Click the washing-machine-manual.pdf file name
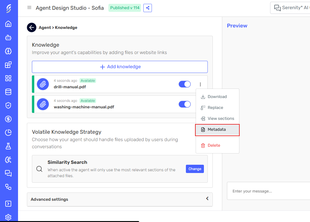Viewport: 310px width, 222px height. pyautogui.click(x=84, y=107)
